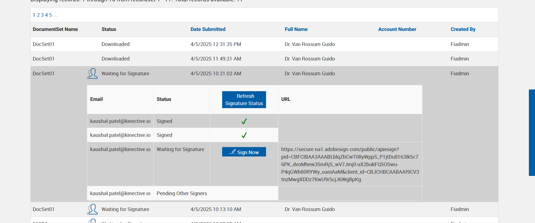This screenshot has height=223, width=535.
Task: Click the ellipsis for more pages
Action: point(55,15)
